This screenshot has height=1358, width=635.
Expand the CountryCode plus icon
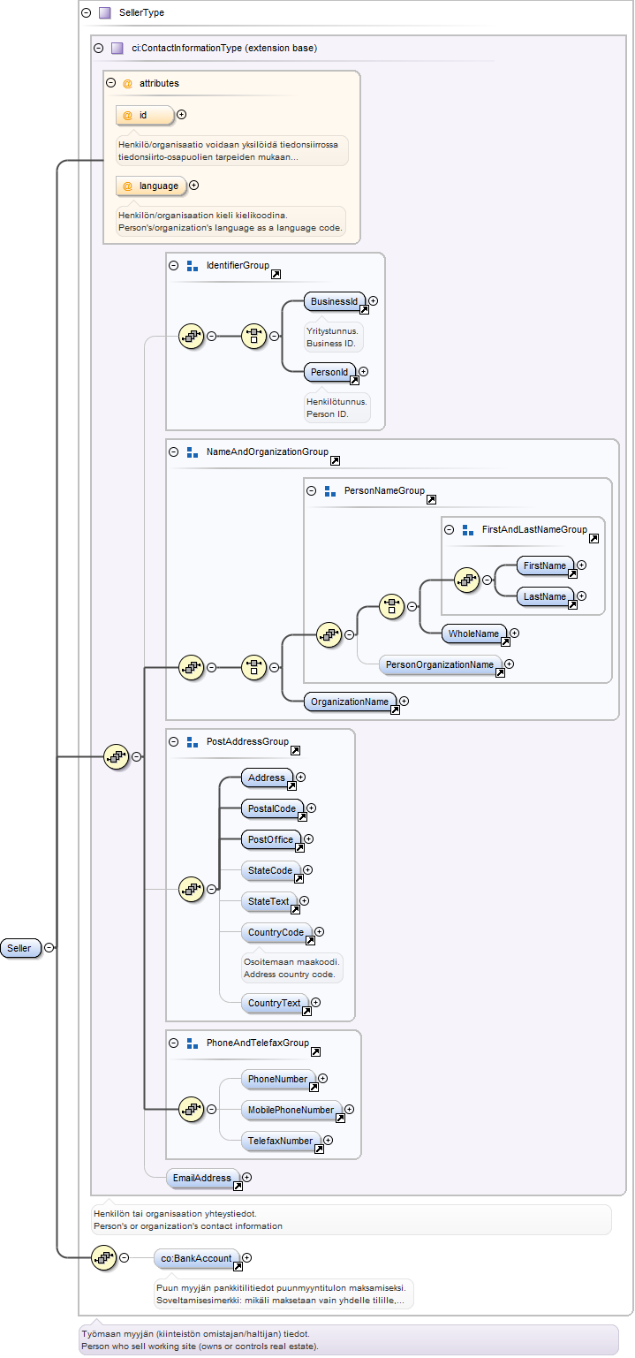pyautogui.click(x=320, y=932)
